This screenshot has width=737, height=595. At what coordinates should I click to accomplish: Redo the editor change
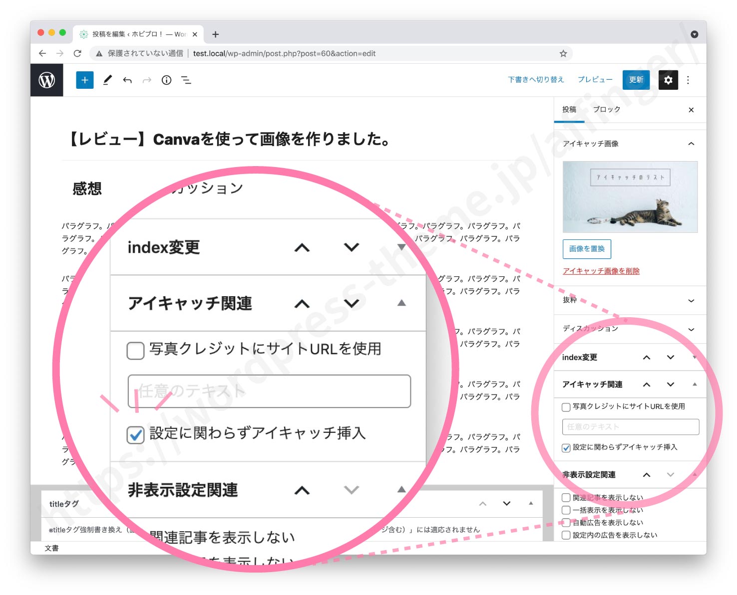pos(147,80)
